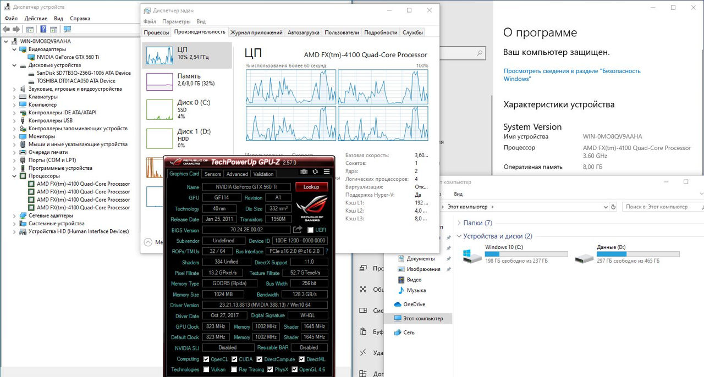
Task: Open the GPU-Z hamburger menu
Action: click(x=327, y=172)
